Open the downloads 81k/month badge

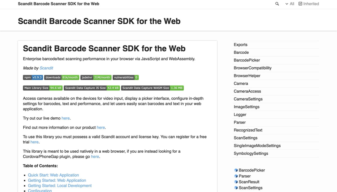tap(62, 77)
